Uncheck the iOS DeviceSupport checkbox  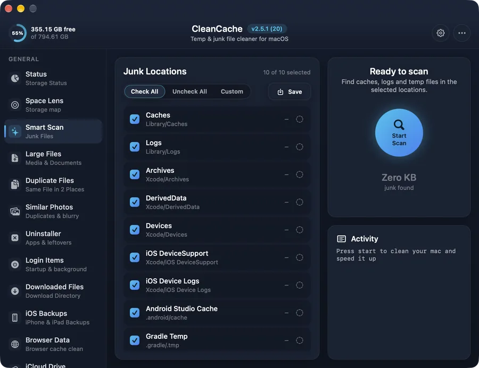pyautogui.click(x=135, y=257)
